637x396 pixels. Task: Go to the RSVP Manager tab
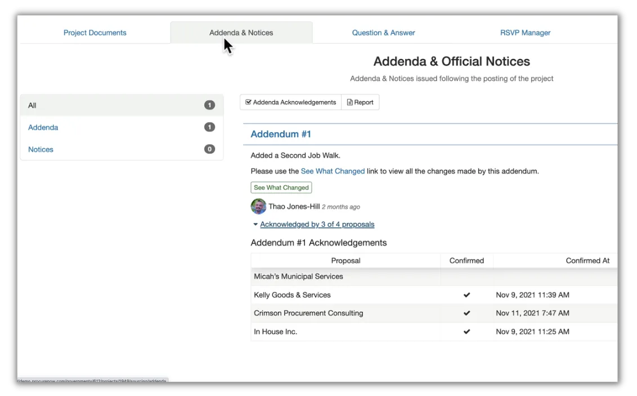point(525,33)
